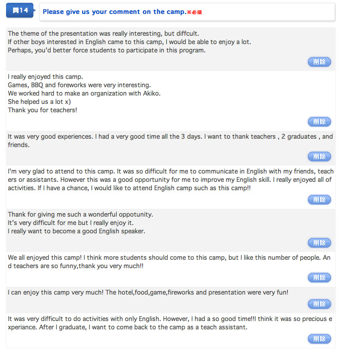Click the line "I really enjoyed this camp."
The width and height of the screenshot is (345, 353).
(46, 77)
